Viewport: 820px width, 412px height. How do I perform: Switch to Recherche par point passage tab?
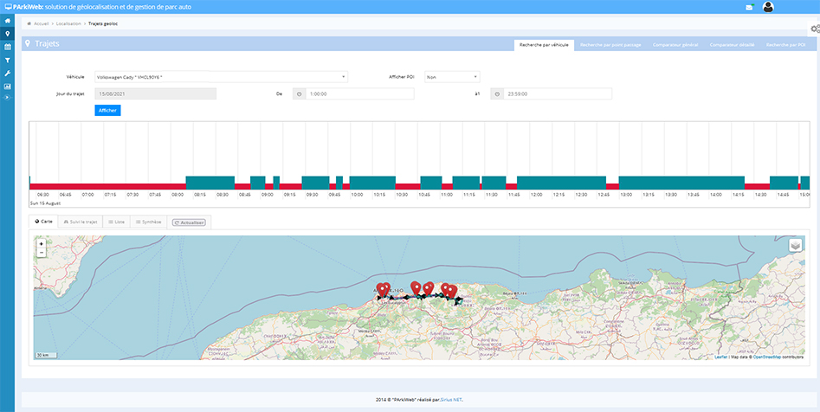(610, 44)
